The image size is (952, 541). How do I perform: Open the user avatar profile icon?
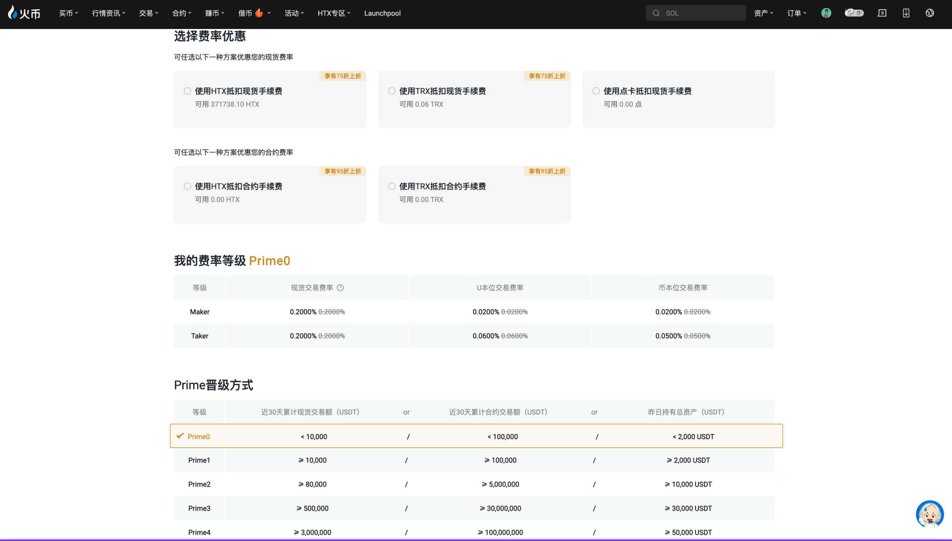(826, 13)
